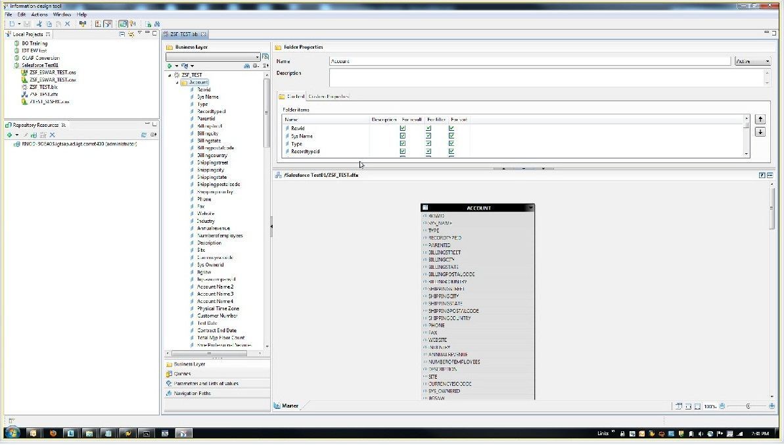
Task: Open the Active state dropdown
Action: click(752, 61)
